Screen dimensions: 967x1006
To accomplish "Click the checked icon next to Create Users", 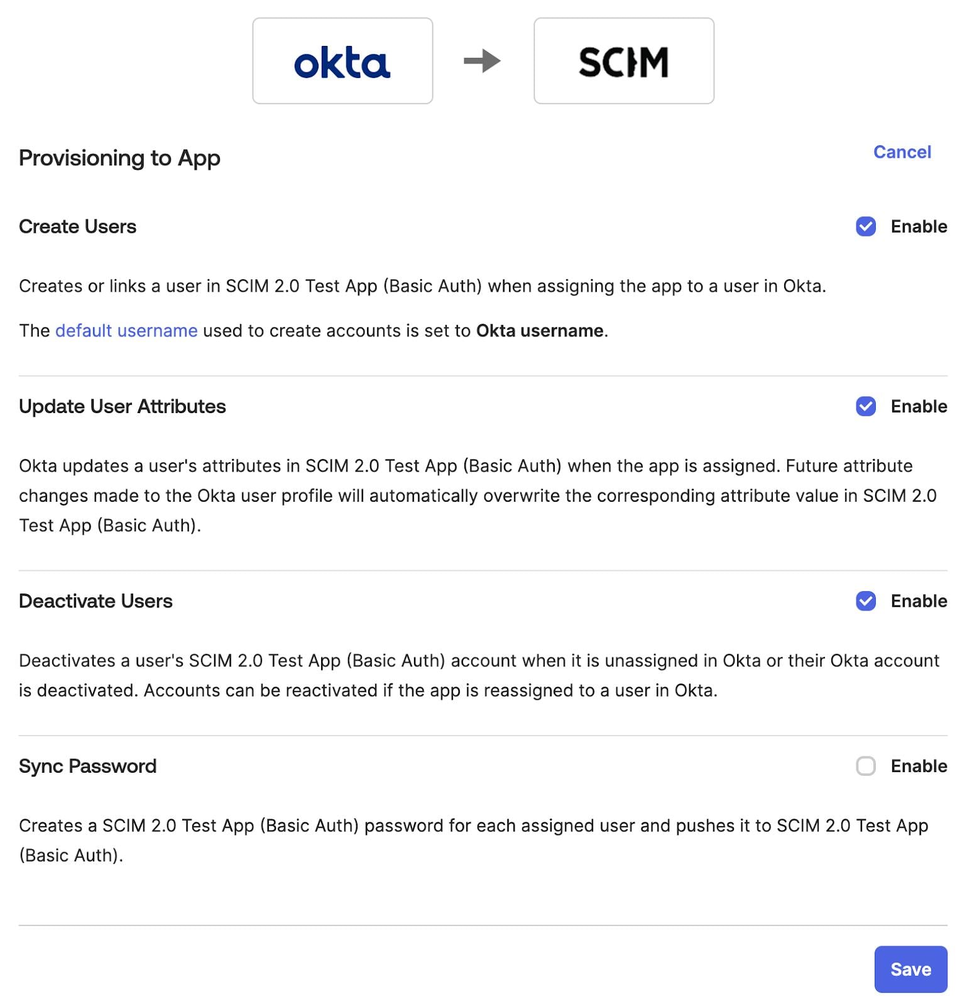I will [x=866, y=226].
